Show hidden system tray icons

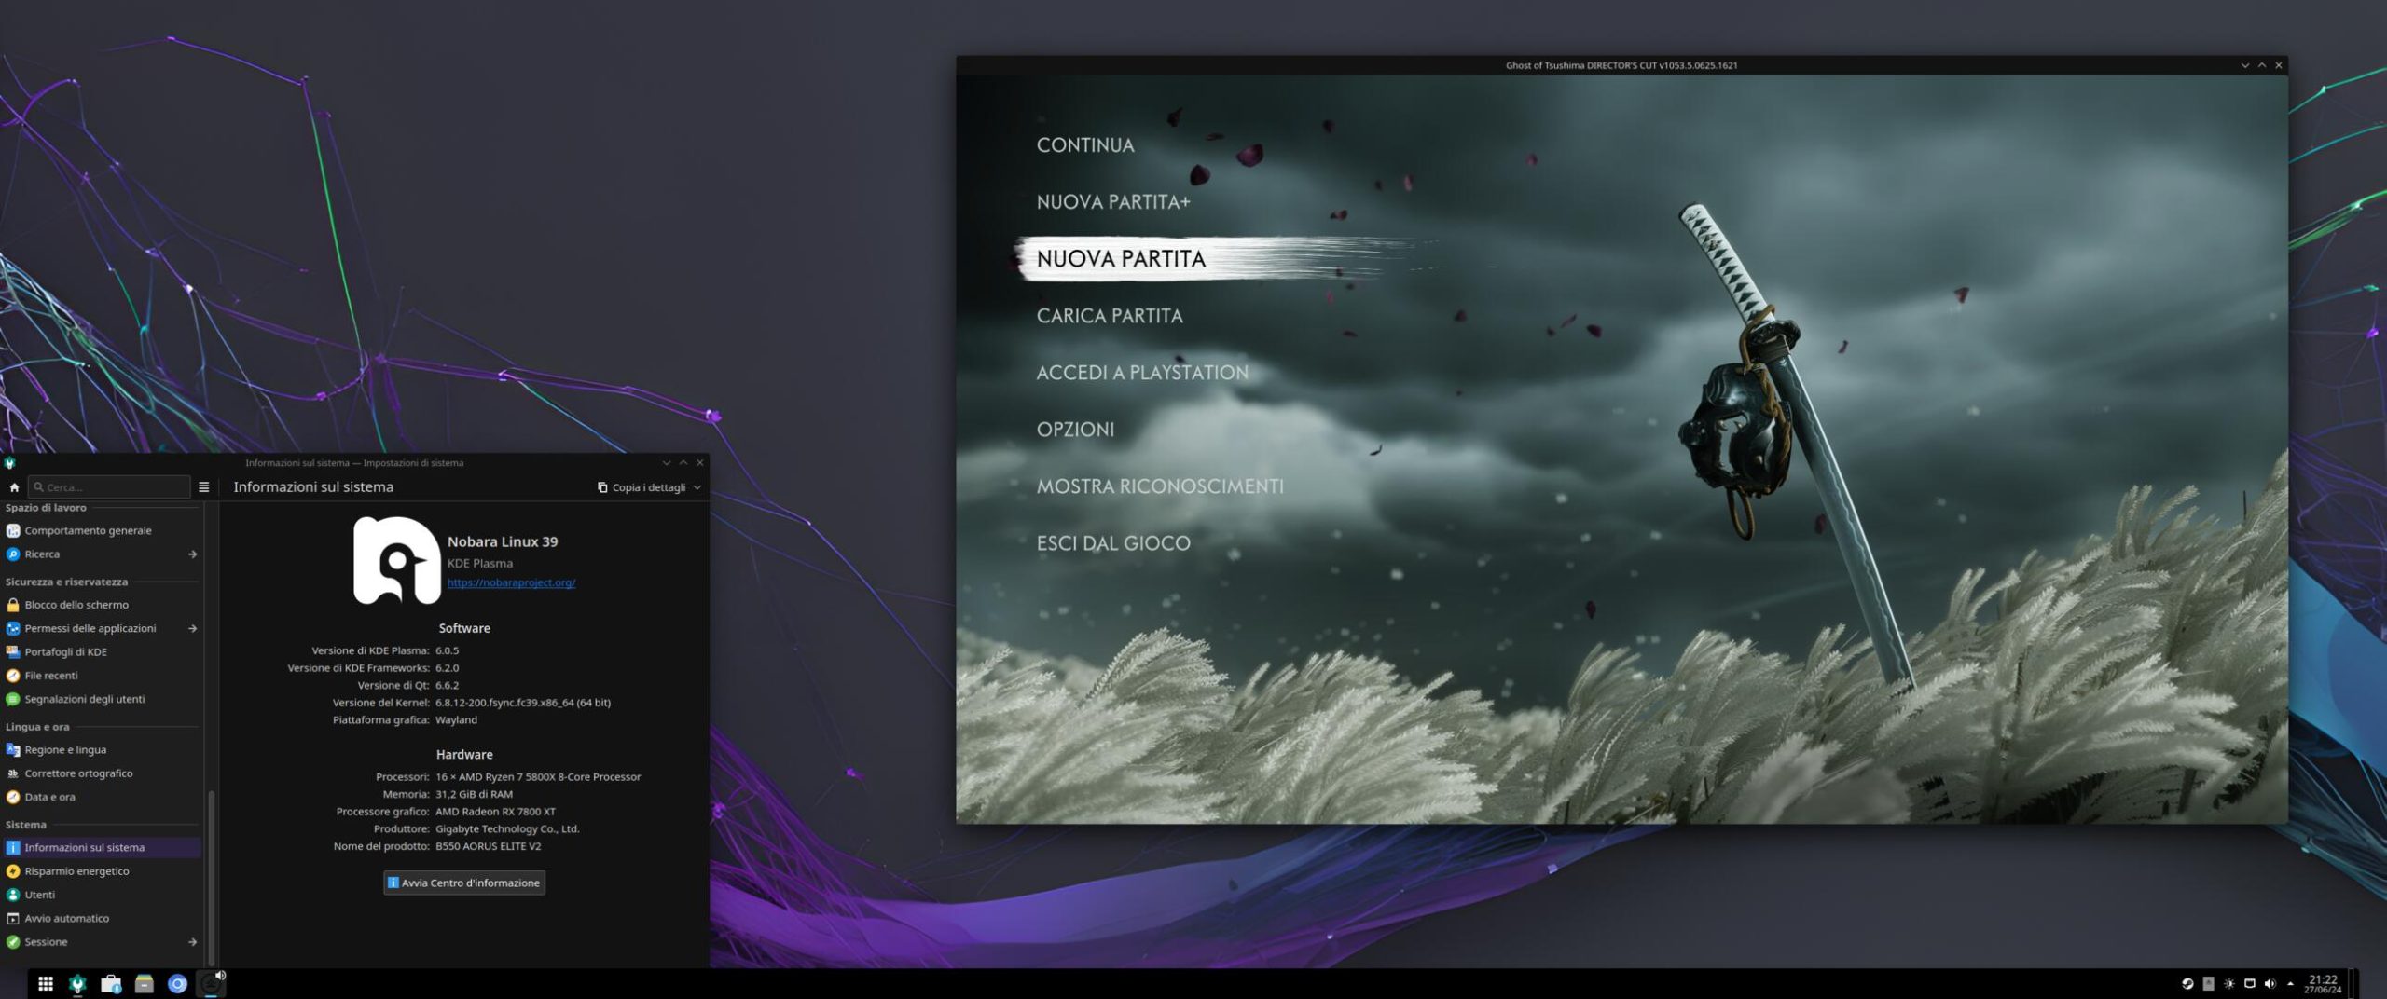[2290, 984]
